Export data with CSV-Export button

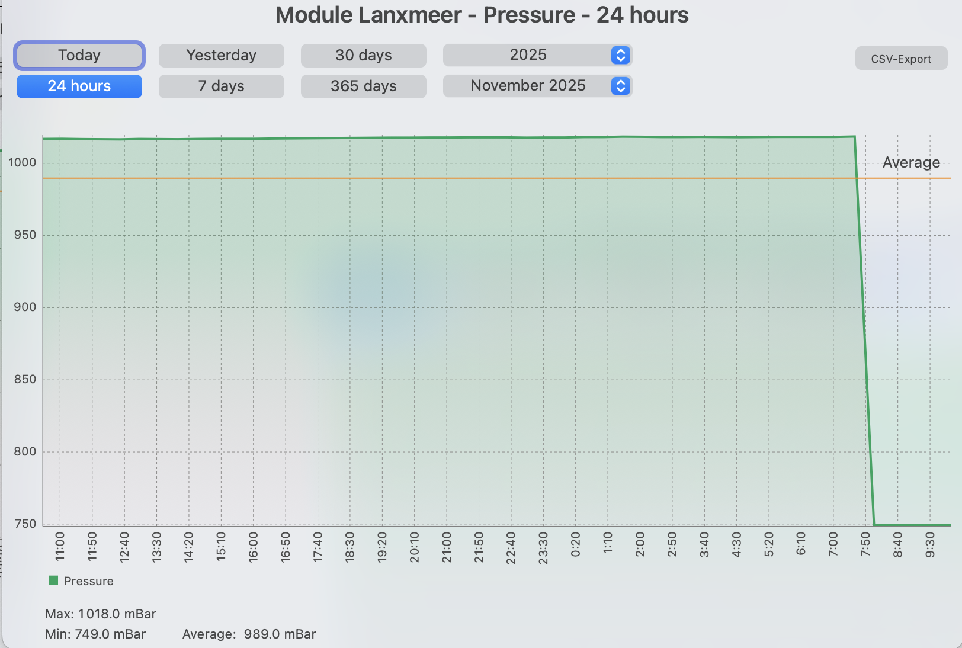click(900, 59)
